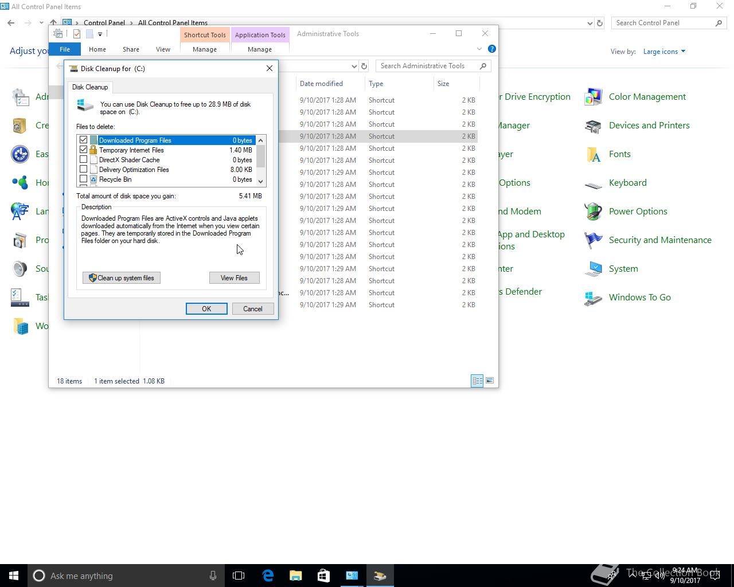Open the Store from taskbar

tap(323, 576)
